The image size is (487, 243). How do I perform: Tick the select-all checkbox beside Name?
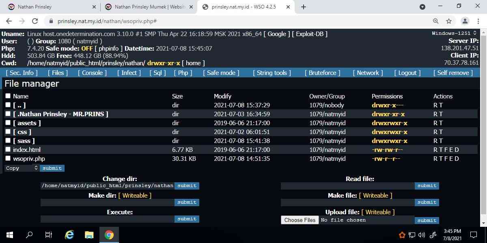[8, 96]
